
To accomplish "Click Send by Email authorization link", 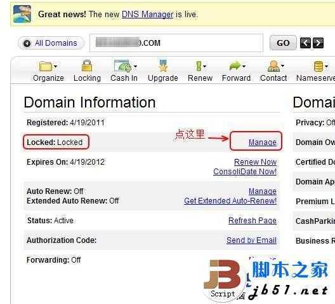I will pos(251,240).
